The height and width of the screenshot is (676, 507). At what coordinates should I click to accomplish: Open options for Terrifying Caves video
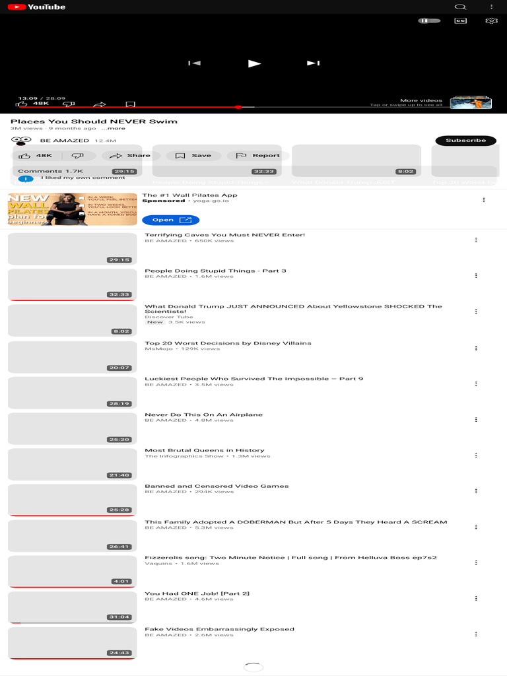tap(476, 240)
